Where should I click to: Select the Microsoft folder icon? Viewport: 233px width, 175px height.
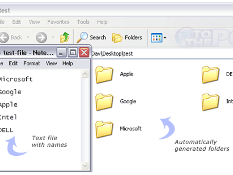click(x=104, y=129)
